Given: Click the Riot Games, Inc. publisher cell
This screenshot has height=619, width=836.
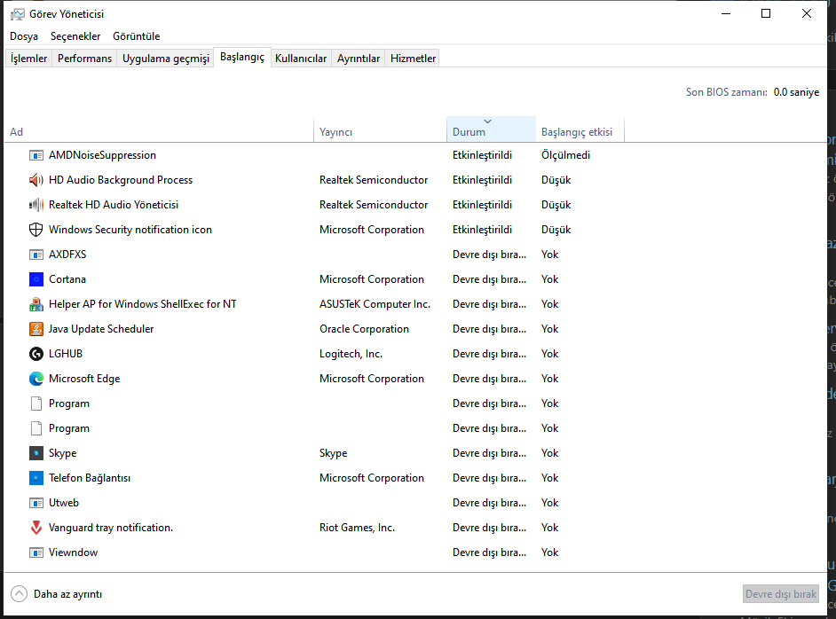Looking at the screenshot, I should (358, 528).
